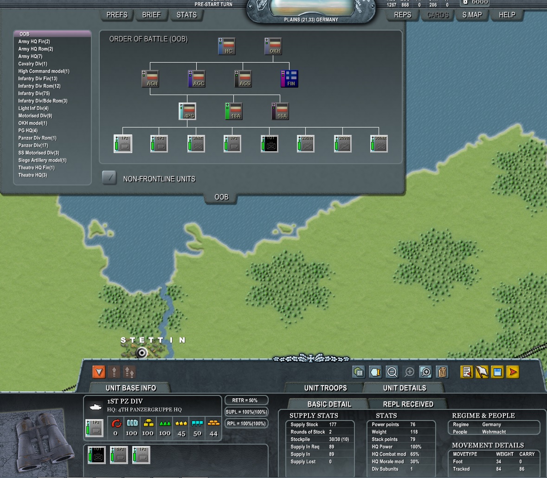Open the S.MAP strategic map tab
547x478 pixels.
472,15
